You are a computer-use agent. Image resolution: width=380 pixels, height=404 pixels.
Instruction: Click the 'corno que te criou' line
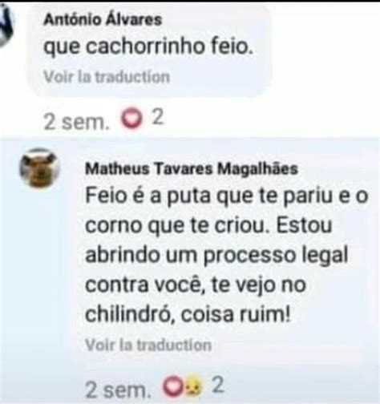pyautogui.click(x=208, y=225)
